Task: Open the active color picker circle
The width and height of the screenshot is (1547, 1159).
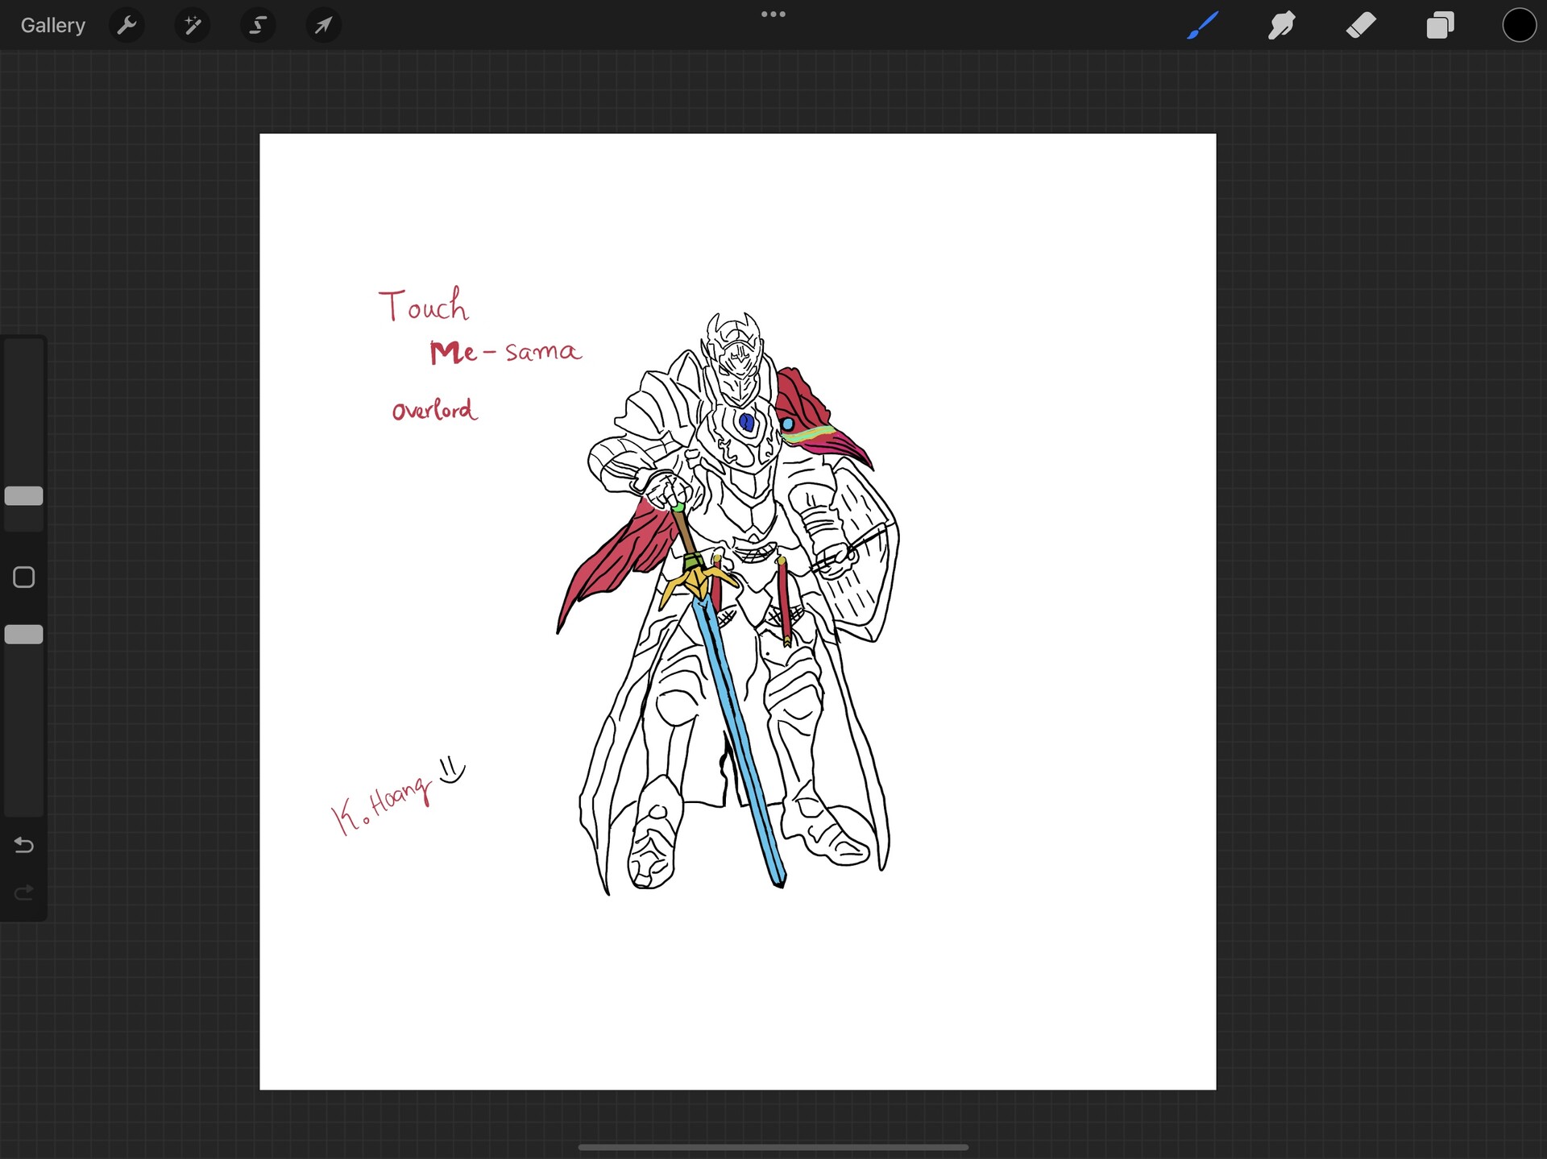Action: 1518,25
